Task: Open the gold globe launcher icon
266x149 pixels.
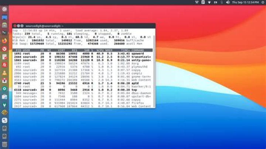Action: point(4,112)
